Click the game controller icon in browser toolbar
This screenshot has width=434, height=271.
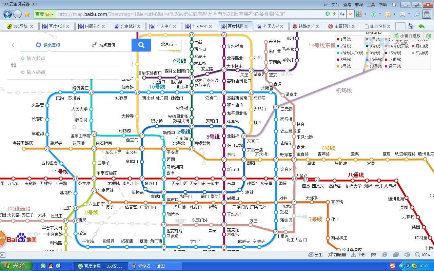[402, 14]
